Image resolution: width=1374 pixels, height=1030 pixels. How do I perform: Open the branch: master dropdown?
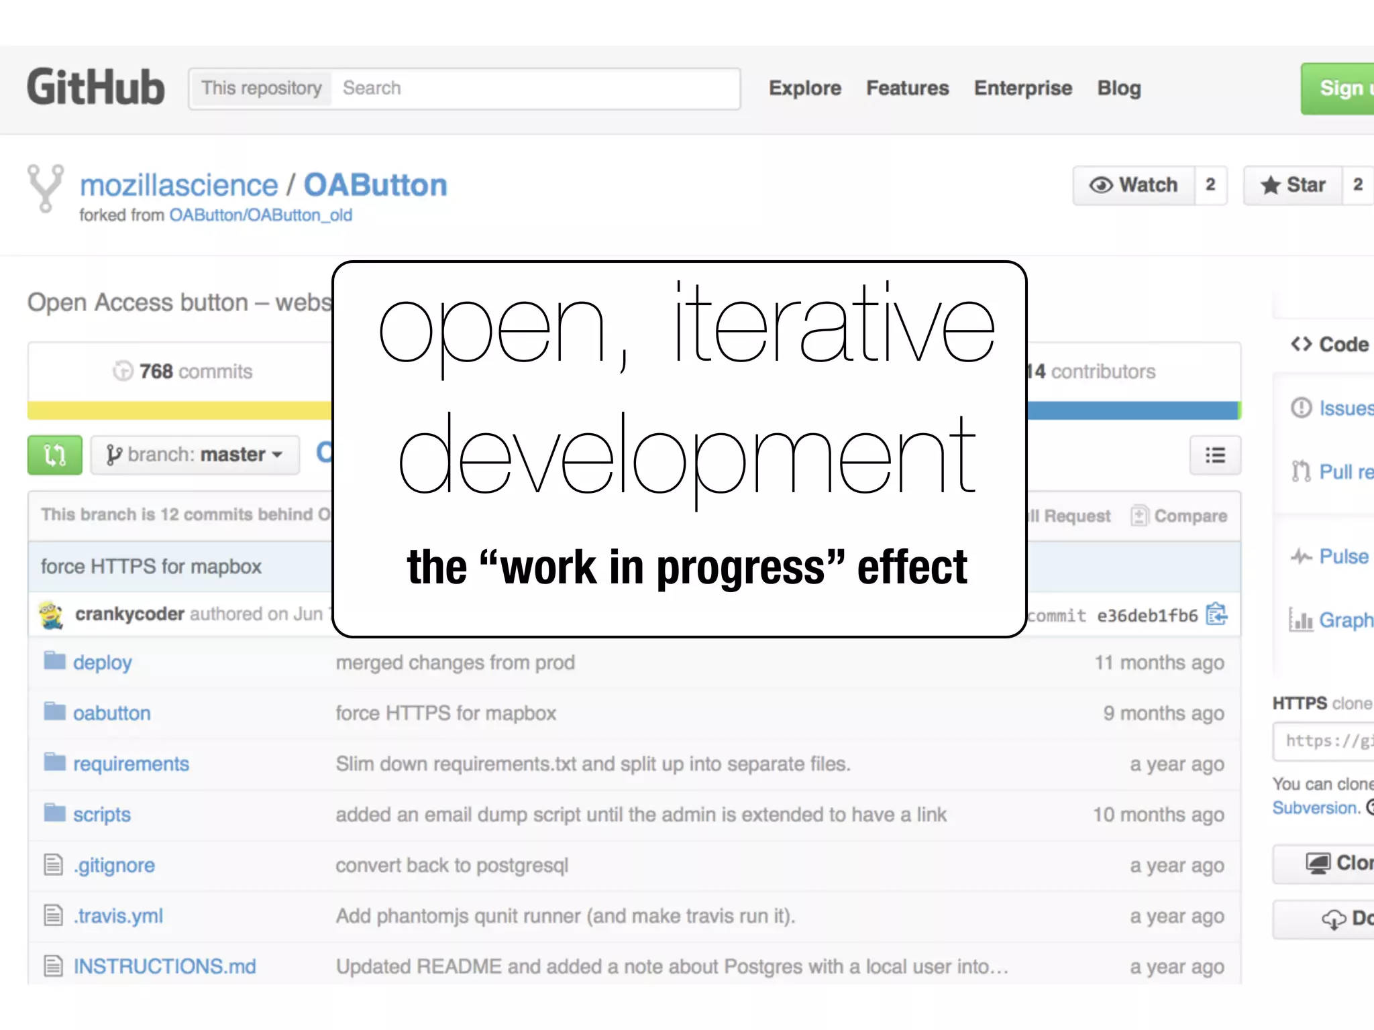click(195, 455)
